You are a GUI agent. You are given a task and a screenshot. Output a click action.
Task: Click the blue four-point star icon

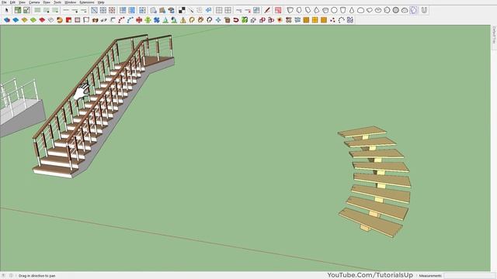tap(218, 20)
